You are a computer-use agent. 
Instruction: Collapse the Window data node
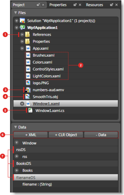[x=17, y=142]
